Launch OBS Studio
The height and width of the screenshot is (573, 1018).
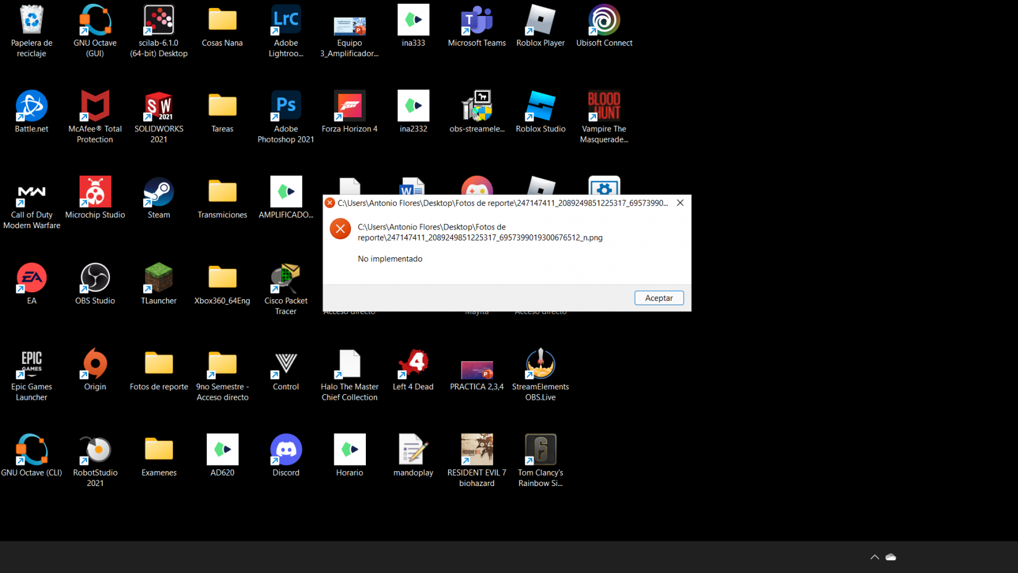point(95,284)
